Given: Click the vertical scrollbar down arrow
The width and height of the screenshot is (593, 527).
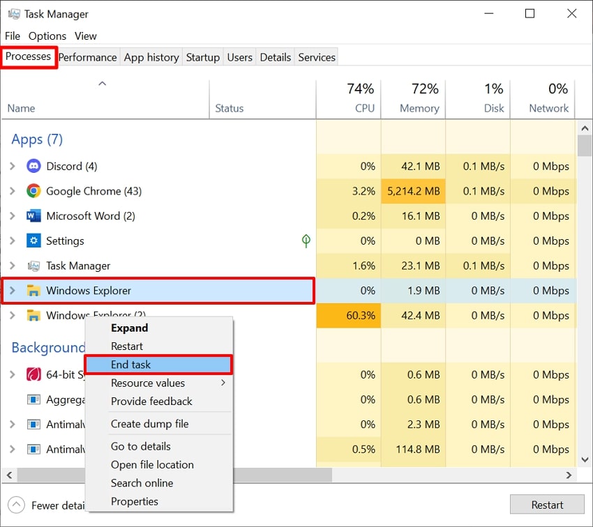Looking at the screenshot, I should pos(585,460).
